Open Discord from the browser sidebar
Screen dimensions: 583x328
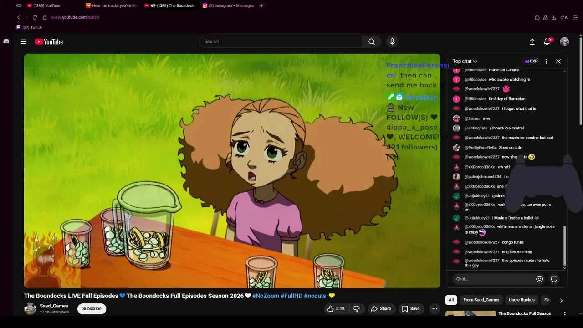pyautogui.click(x=6, y=41)
